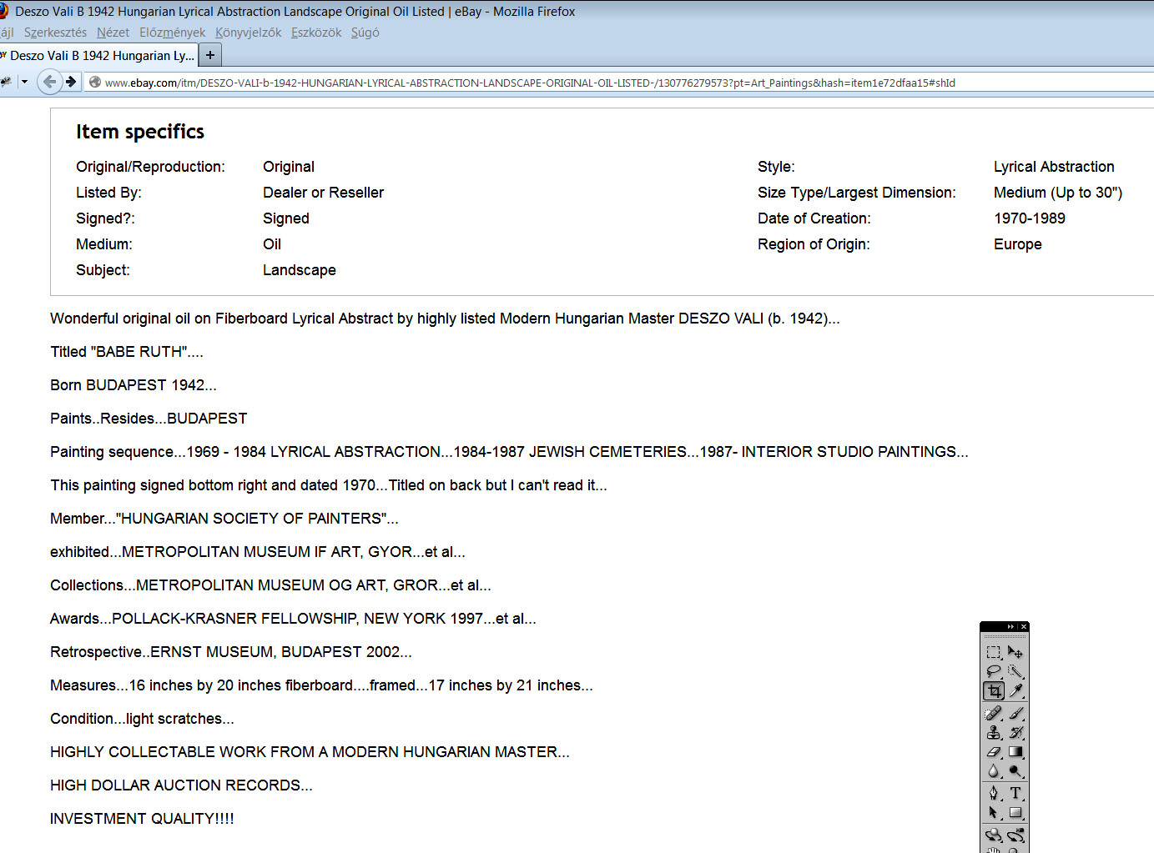Open the Szerkesztés menu

[55, 33]
